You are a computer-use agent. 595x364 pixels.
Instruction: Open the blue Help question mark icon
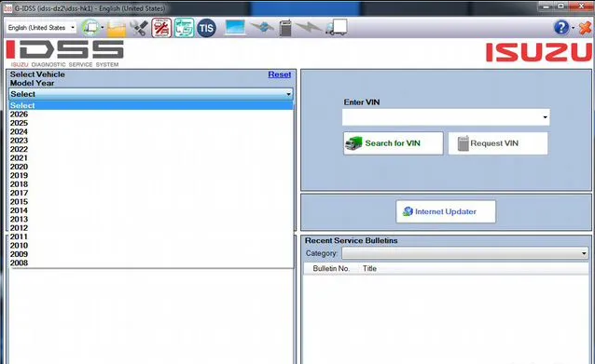(x=561, y=28)
